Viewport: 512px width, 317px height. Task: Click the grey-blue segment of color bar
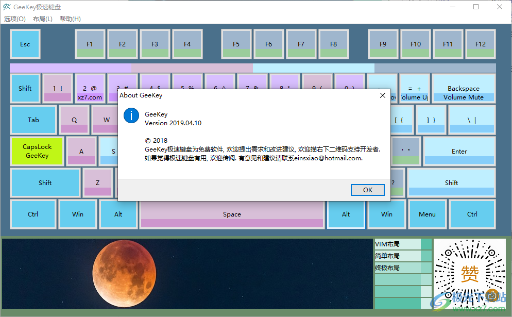click(x=435, y=68)
